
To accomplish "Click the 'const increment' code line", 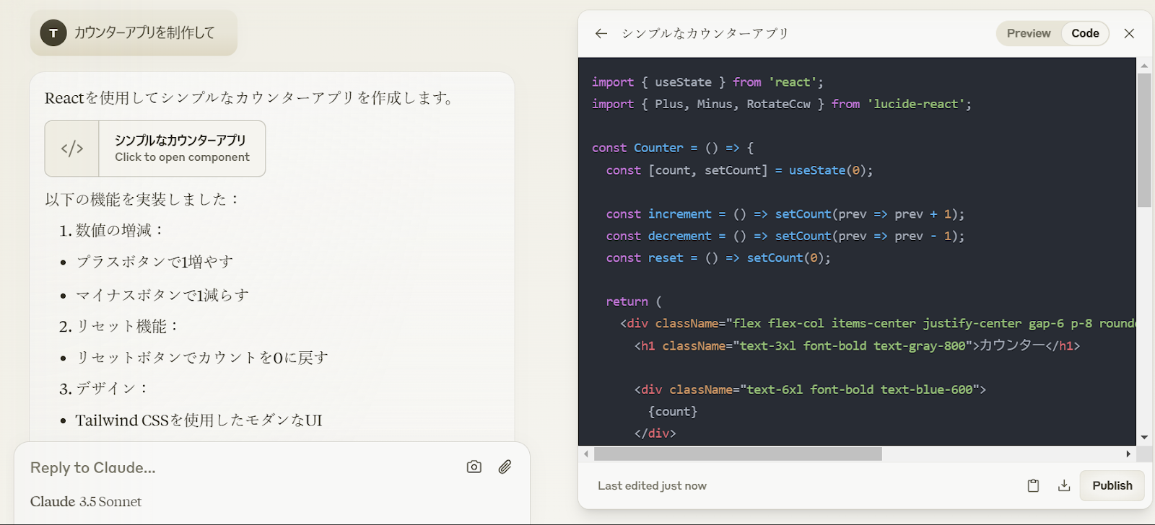I will pos(785,214).
